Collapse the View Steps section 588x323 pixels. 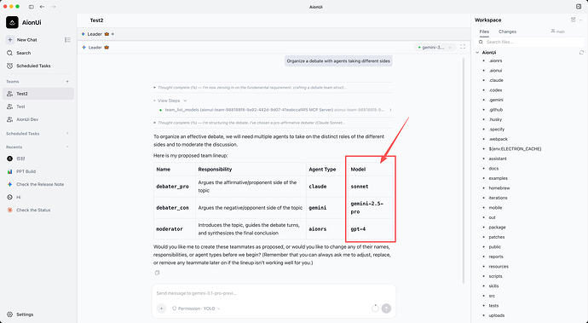[170, 101]
